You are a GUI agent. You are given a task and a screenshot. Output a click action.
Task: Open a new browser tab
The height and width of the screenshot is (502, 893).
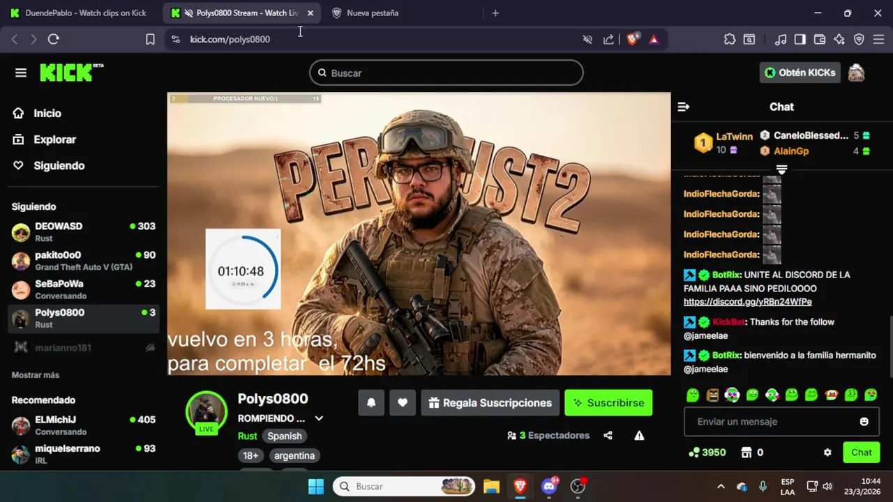(x=495, y=13)
